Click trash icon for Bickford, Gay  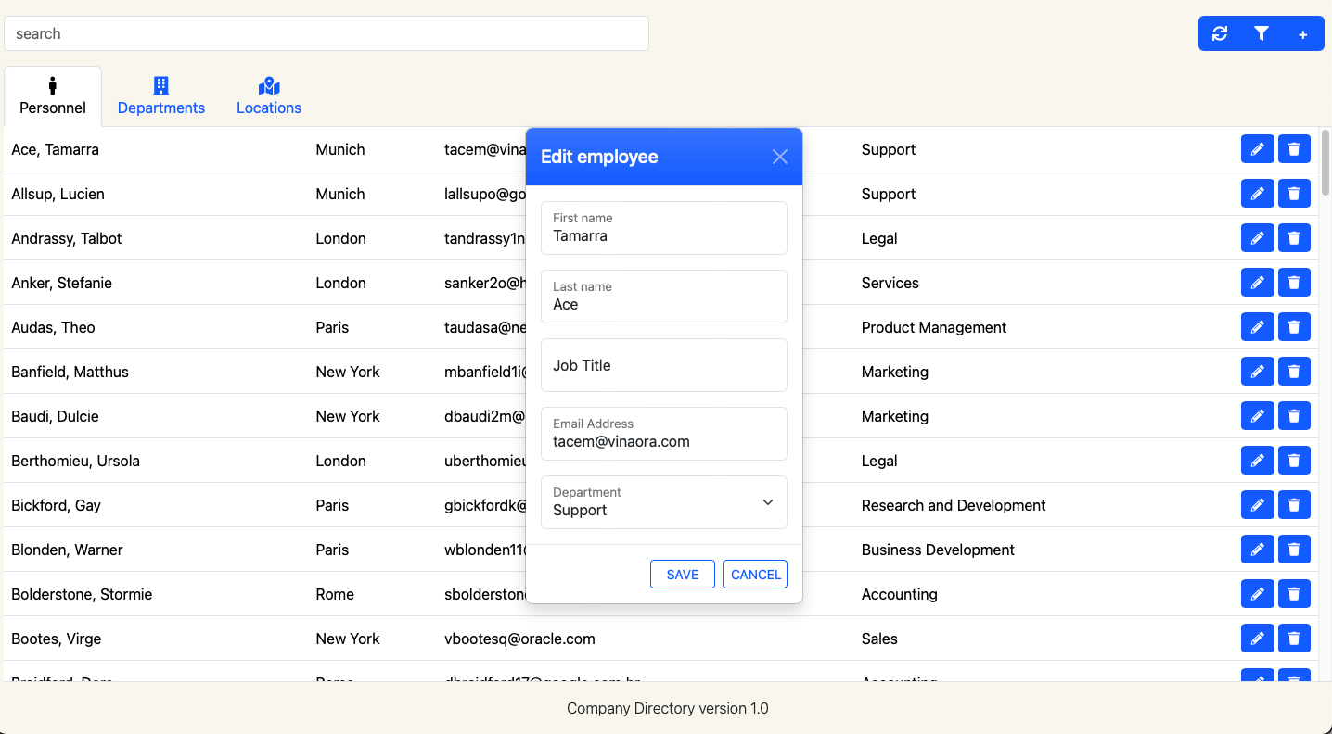(x=1294, y=505)
